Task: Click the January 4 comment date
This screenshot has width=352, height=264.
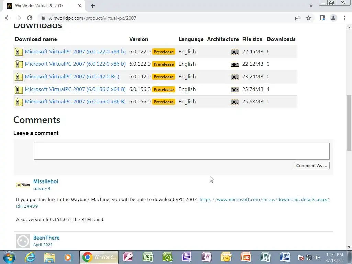Action: [42, 188]
